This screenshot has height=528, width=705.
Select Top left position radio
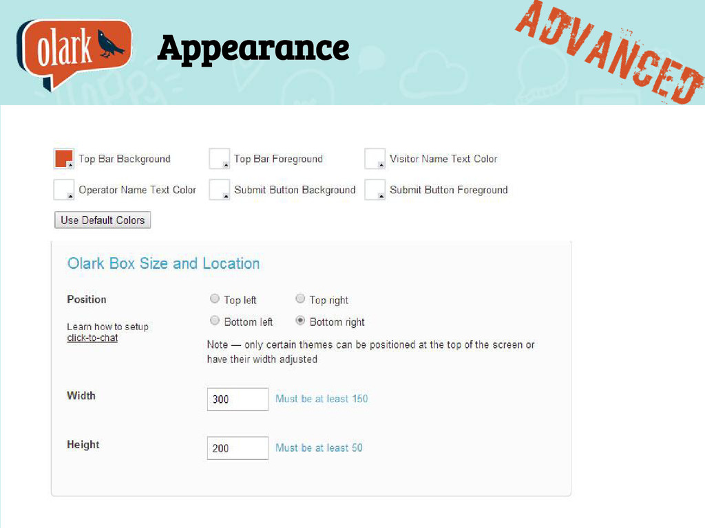(x=215, y=298)
